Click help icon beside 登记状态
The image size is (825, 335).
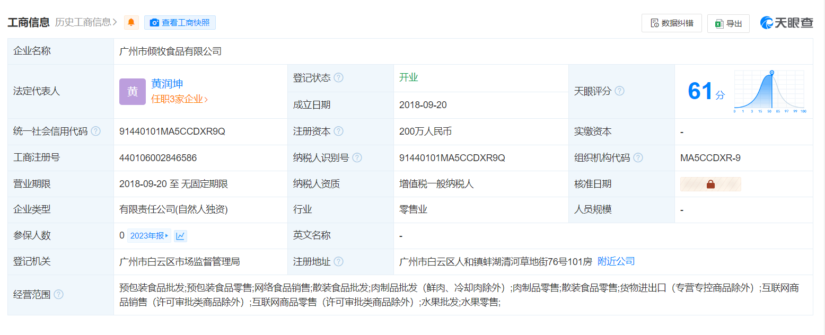tap(338, 78)
